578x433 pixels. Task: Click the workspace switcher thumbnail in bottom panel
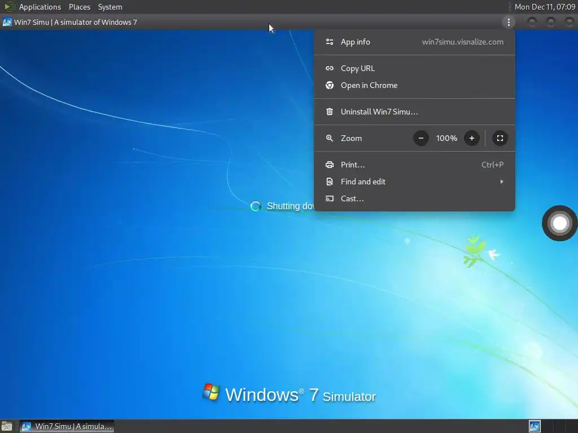pyautogui.click(x=535, y=426)
